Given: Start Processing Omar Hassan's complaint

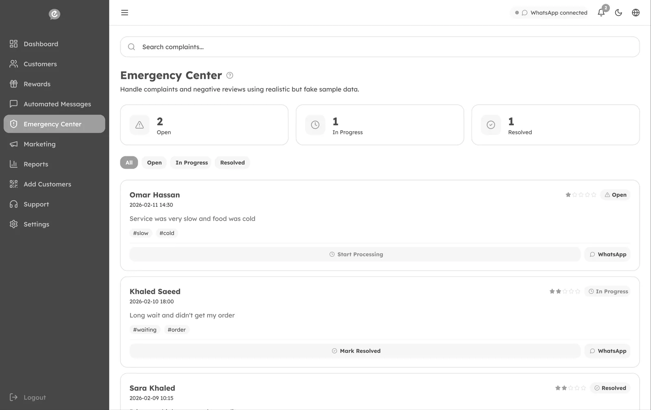Looking at the screenshot, I should click(x=355, y=254).
